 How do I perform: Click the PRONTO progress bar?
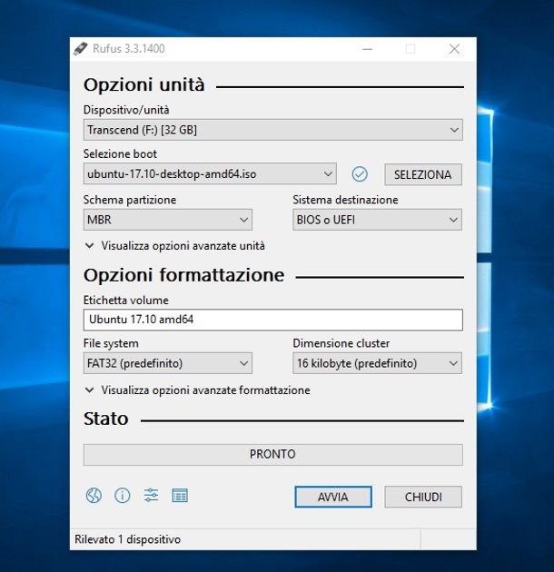pyautogui.click(x=273, y=455)
